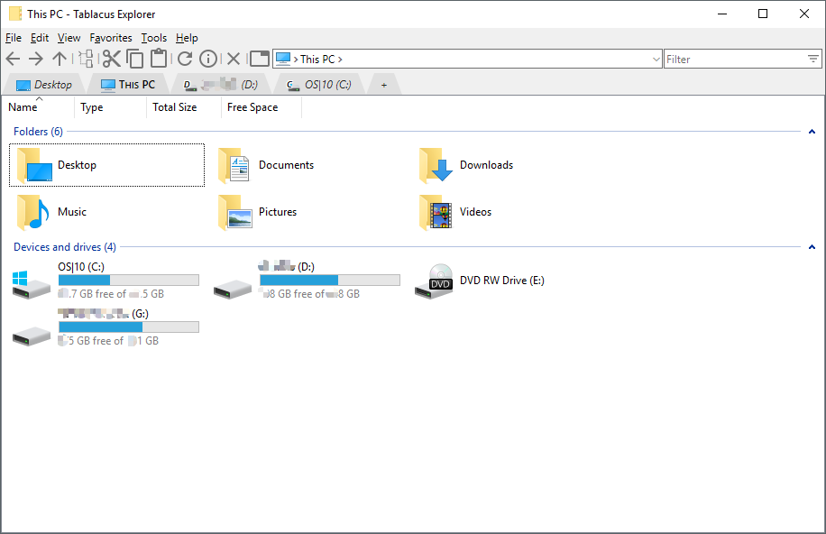Screen dimensions: 826x534
Task: Sort by the Free Space column
Action: [262, 107]
